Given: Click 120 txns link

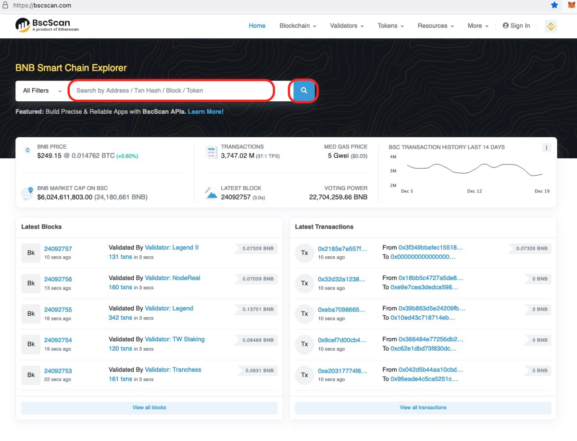Looking at the screenshot, I should [120, 349].
